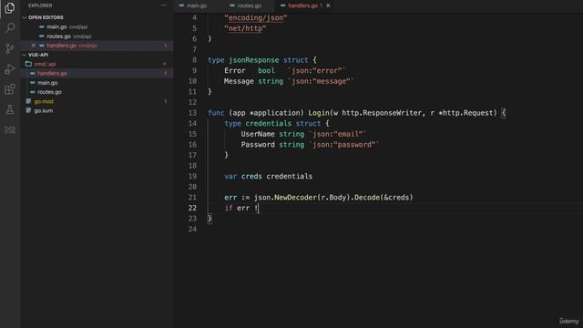Open the Search view in activity bar

(x=10, y=28)
